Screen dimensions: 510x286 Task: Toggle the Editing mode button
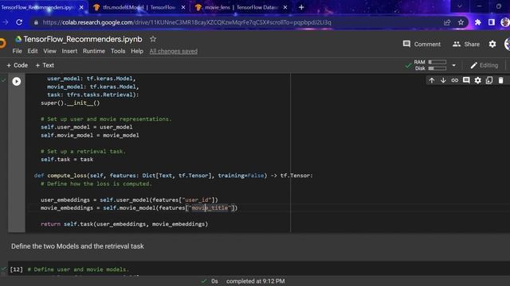click(484, 65)
